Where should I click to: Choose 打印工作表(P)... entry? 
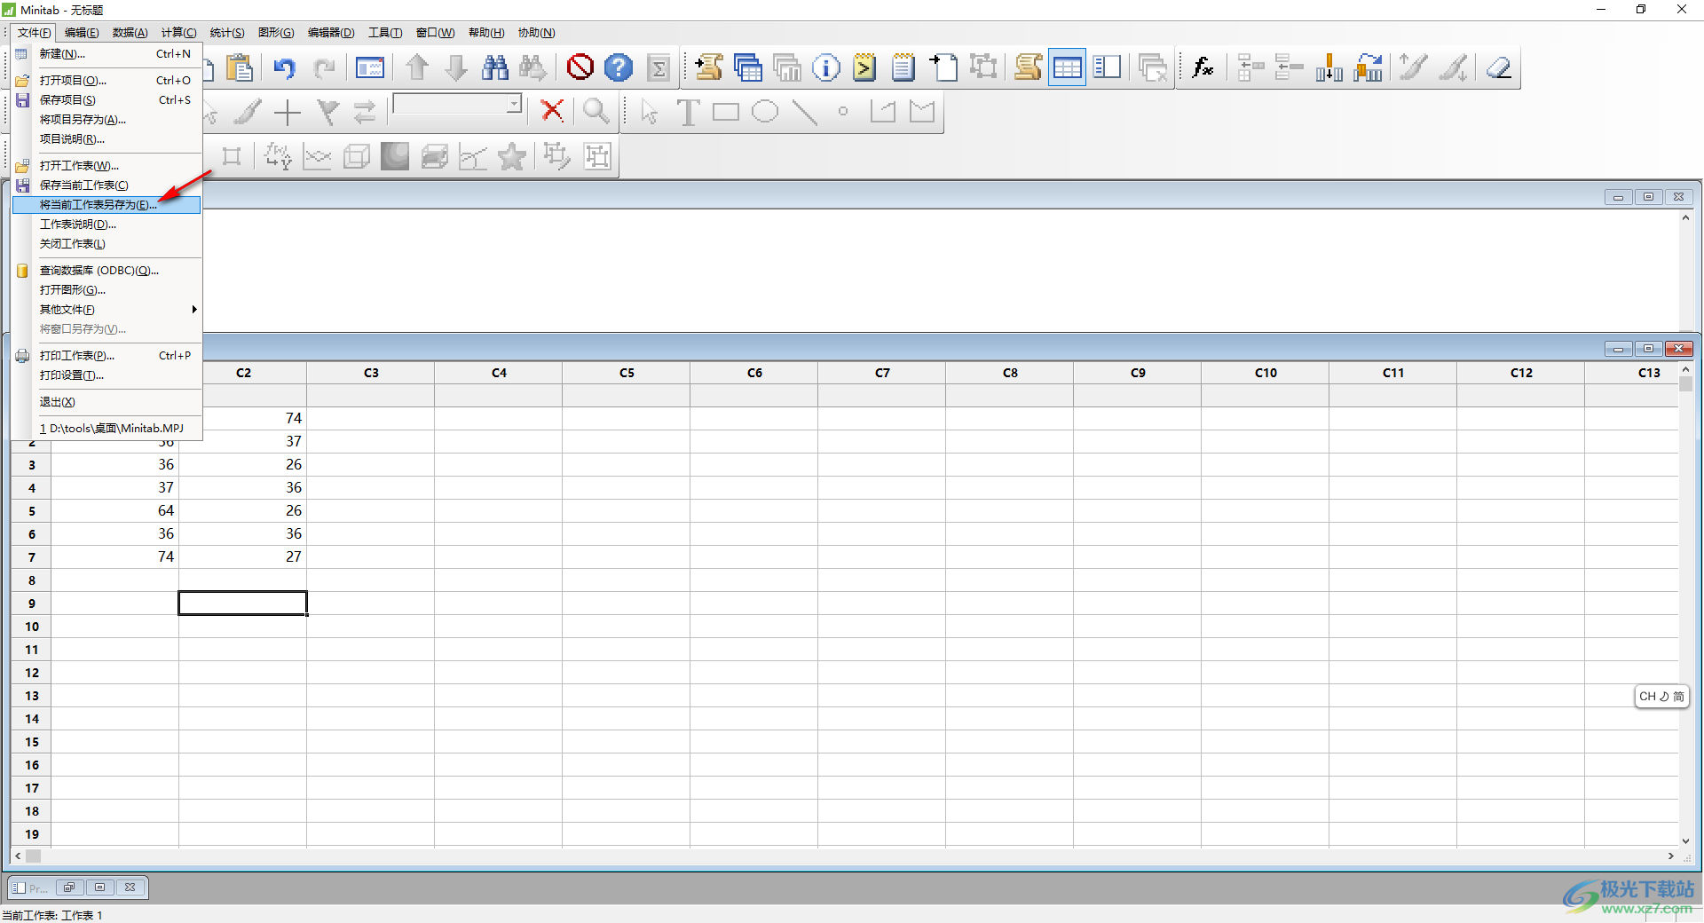tap(106, 356)
